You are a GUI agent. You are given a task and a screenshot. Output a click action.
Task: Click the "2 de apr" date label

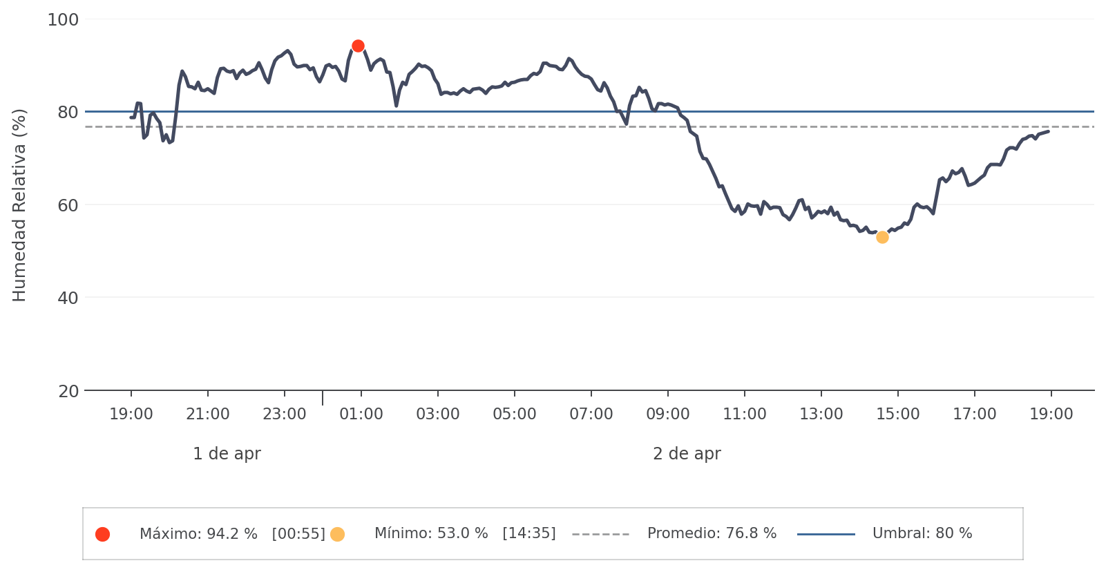pos(687,454)
